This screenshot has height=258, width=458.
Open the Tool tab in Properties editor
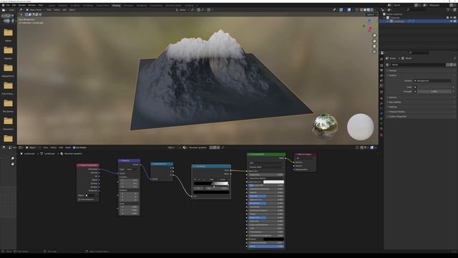click(x=381, y=59)
